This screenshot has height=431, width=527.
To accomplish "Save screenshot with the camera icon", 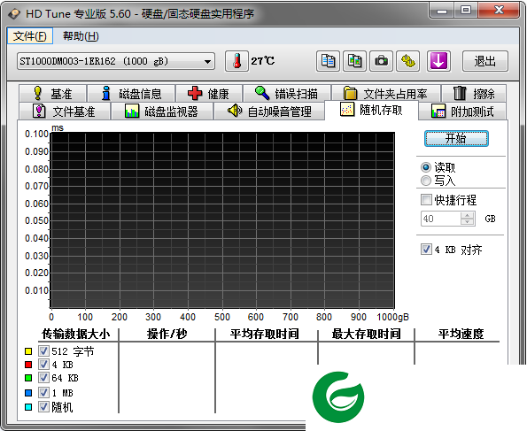I will (x=381, y=61).
